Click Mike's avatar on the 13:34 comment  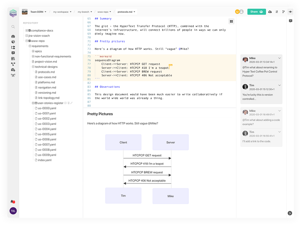tap(245, 60)
